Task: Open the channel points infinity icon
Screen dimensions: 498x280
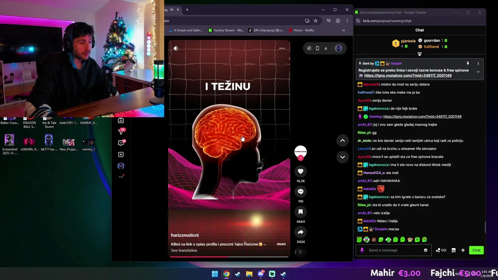Action: click(x=441, y=250)
